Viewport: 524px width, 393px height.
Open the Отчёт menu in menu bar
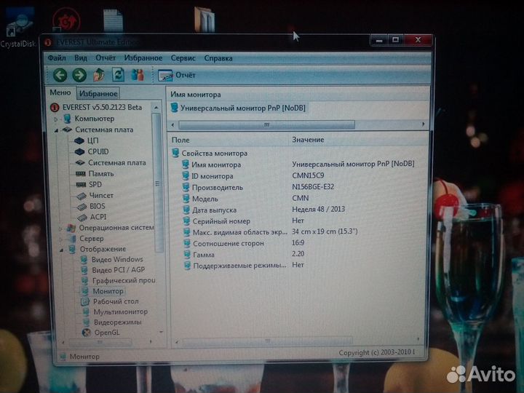pyautogui.click(x=106, y=58)
